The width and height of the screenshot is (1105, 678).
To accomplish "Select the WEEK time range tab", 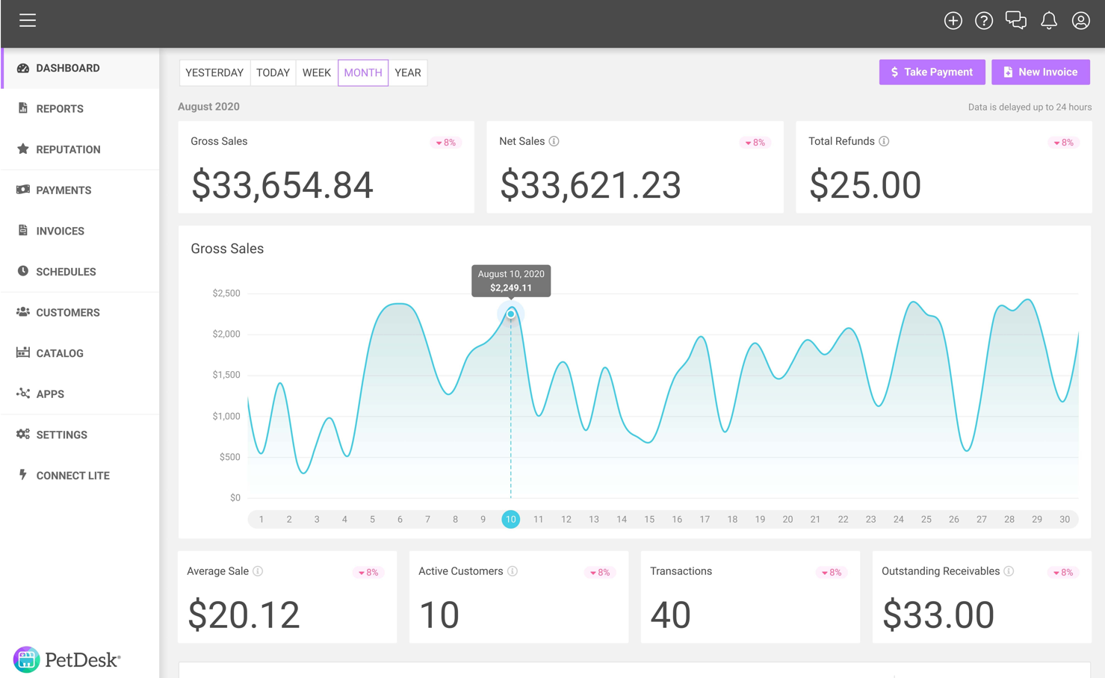I will click(317, 72).
